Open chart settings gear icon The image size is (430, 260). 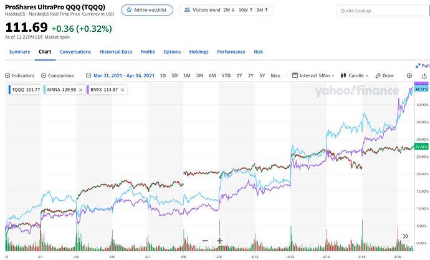pyautogui.click(x=409, y=75)
